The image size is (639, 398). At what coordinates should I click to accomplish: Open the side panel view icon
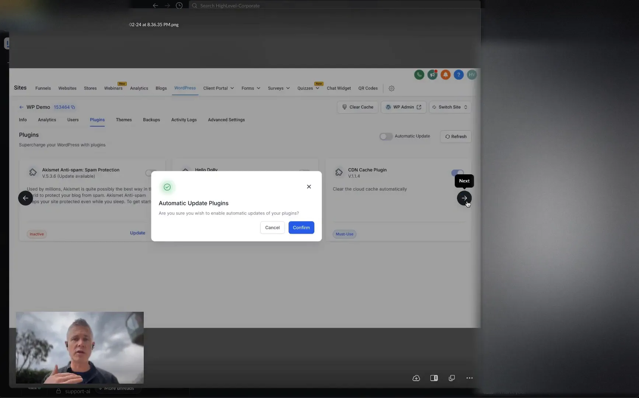tap(434, 378)
